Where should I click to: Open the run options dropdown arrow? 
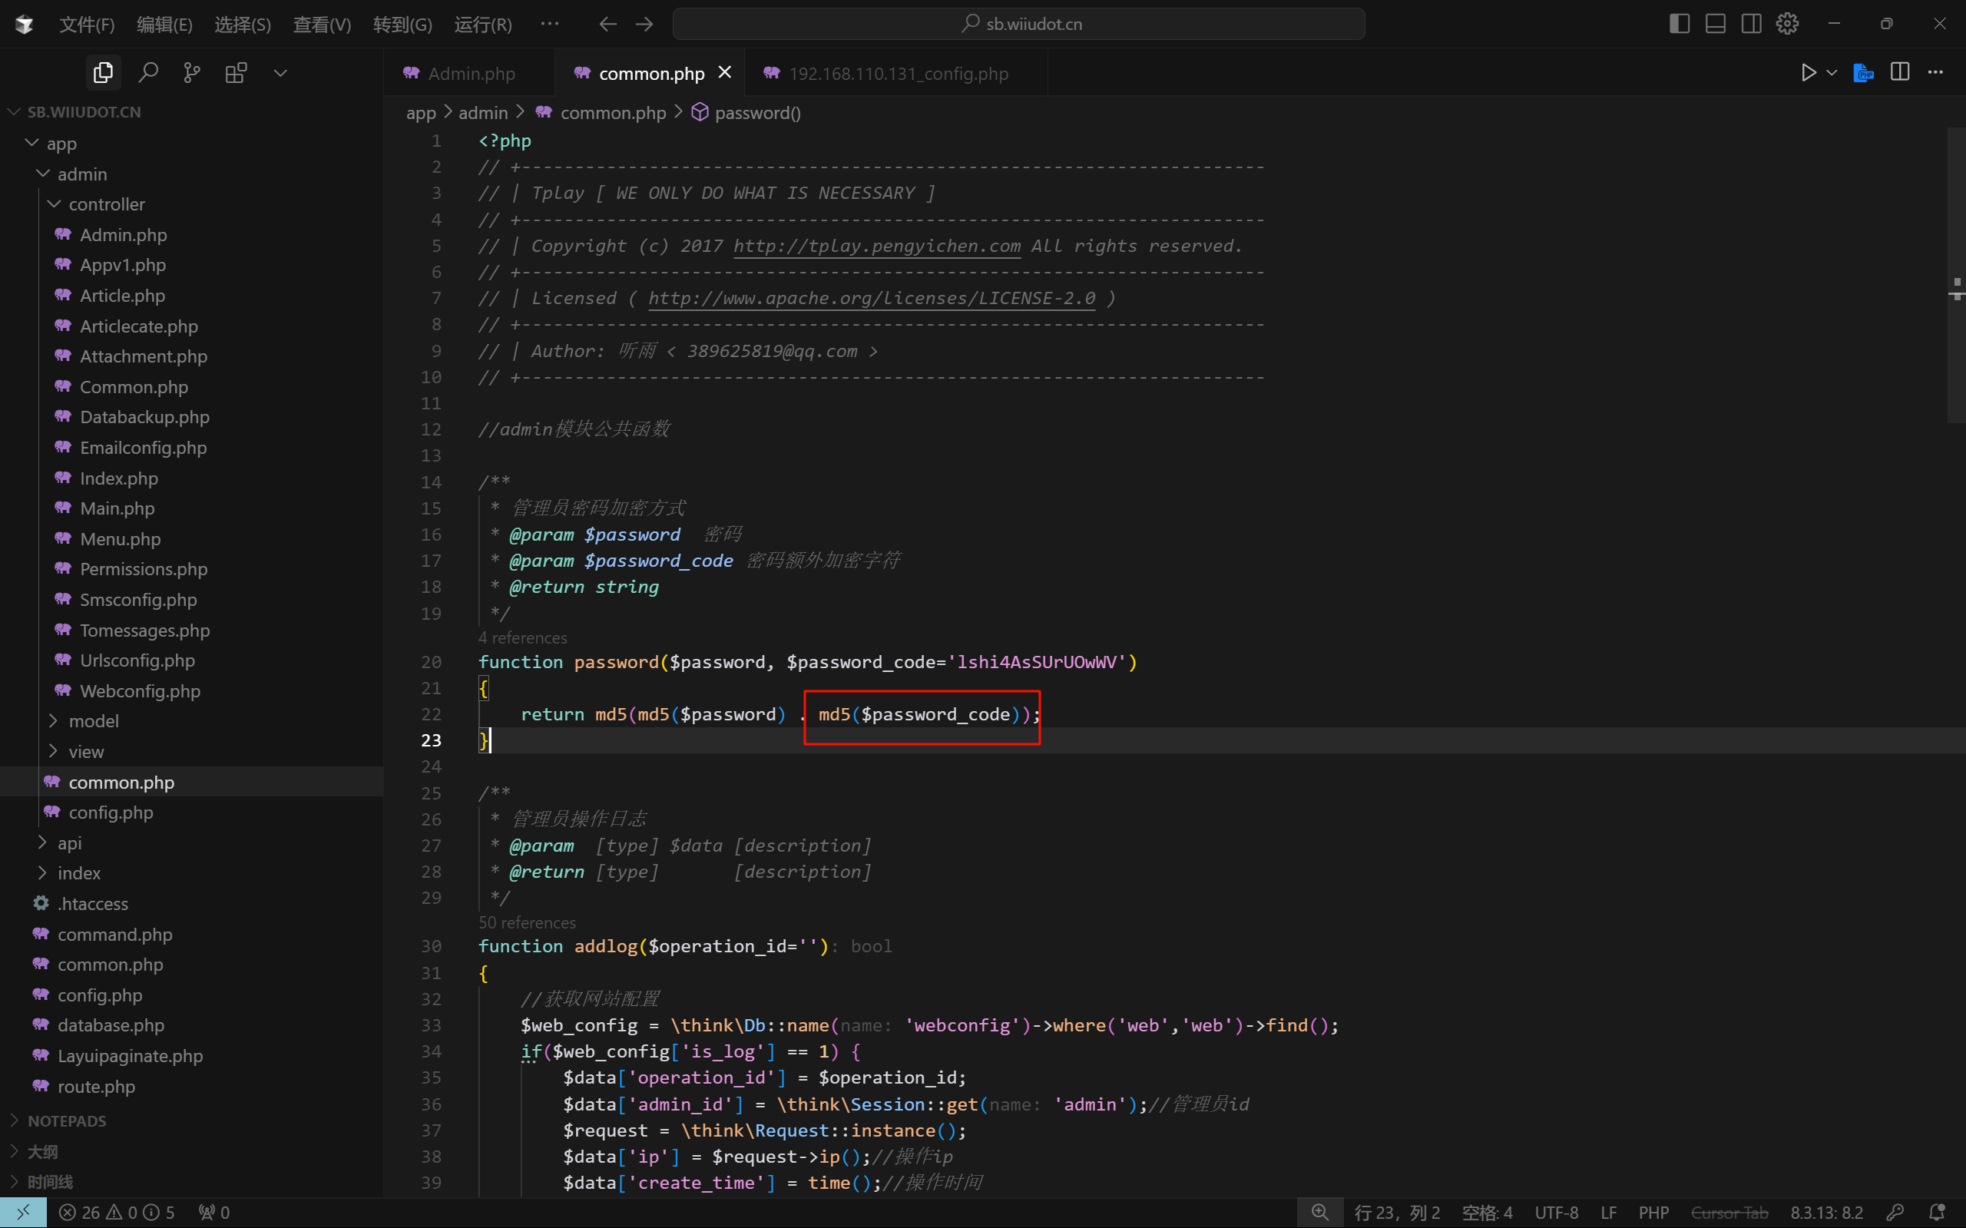(1831, 73)
